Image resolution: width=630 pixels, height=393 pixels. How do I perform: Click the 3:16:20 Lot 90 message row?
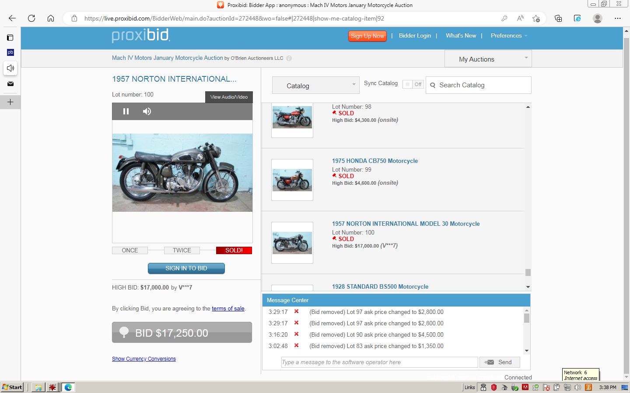[x=393, y=334]
